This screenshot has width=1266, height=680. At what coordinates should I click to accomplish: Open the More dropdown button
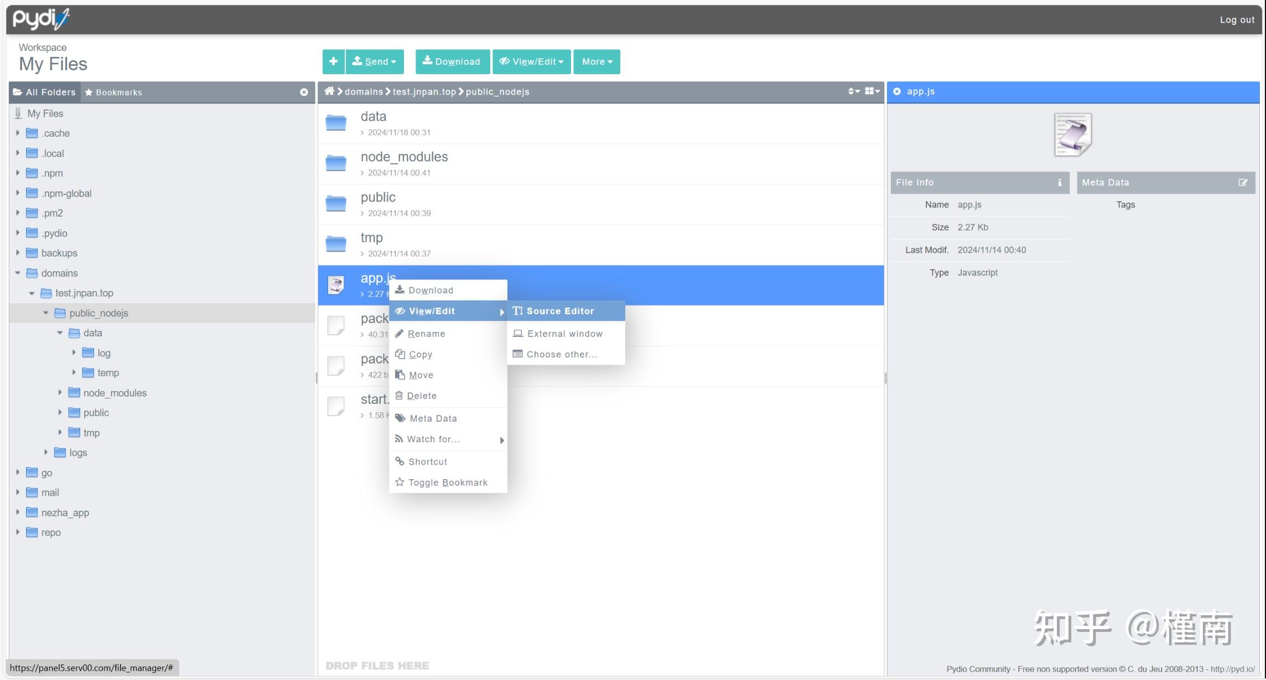[x=596, y=61]
